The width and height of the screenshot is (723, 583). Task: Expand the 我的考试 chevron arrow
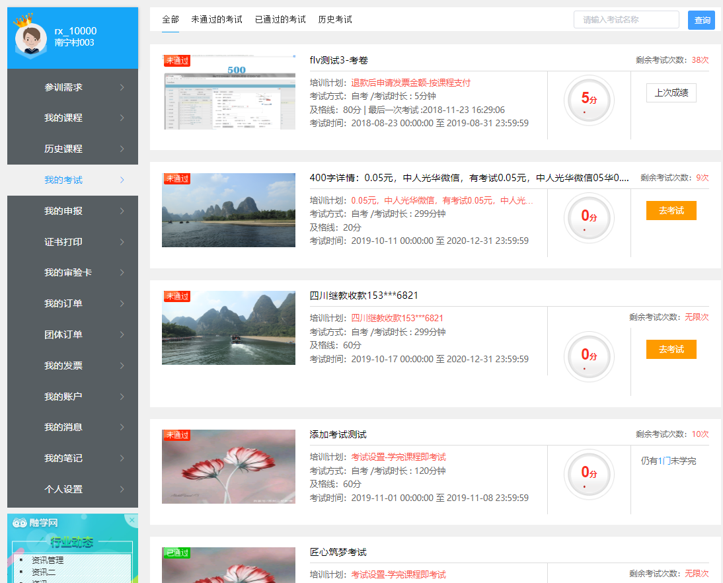122,180
